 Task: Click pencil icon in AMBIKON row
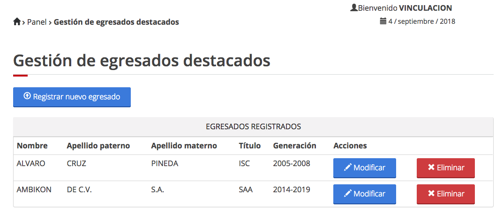pos(347,194)
